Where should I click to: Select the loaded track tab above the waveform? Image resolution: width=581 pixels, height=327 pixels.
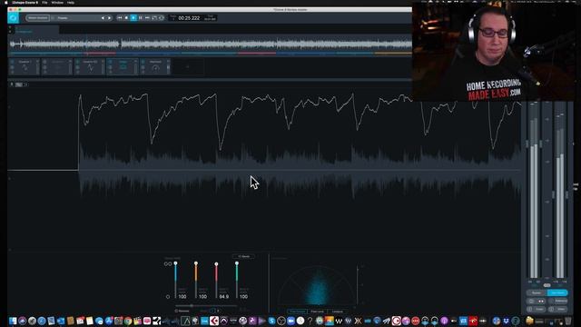pos(36,30)
